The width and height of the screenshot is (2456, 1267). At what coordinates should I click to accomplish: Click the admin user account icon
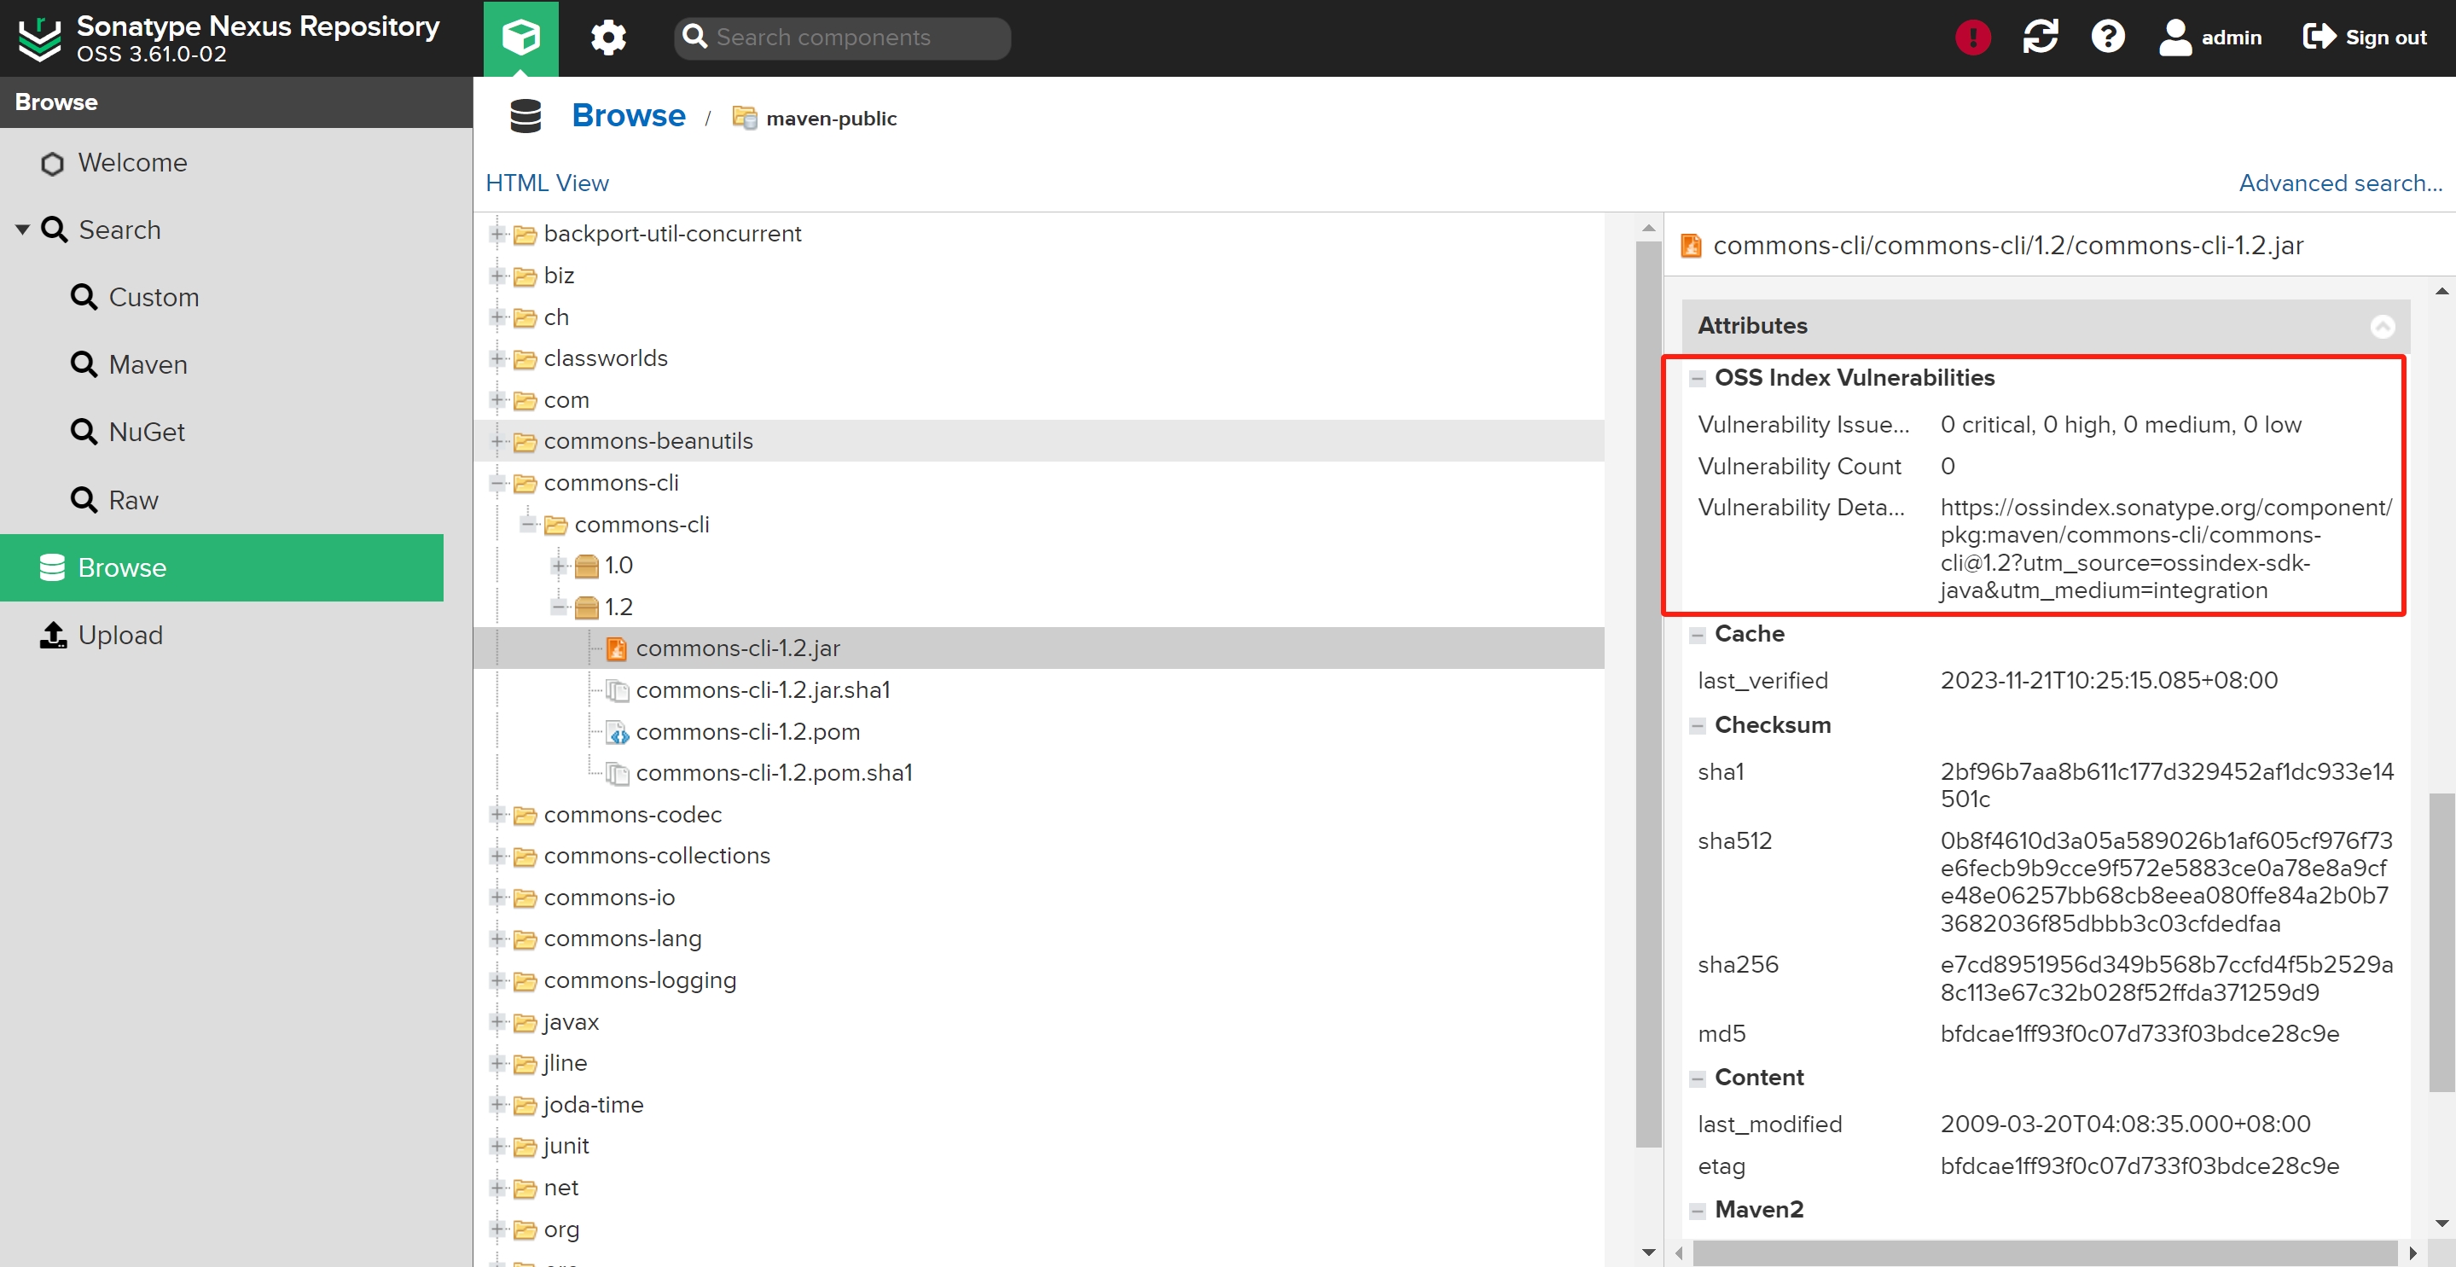pyautogui.click(x=2174, y=38)
